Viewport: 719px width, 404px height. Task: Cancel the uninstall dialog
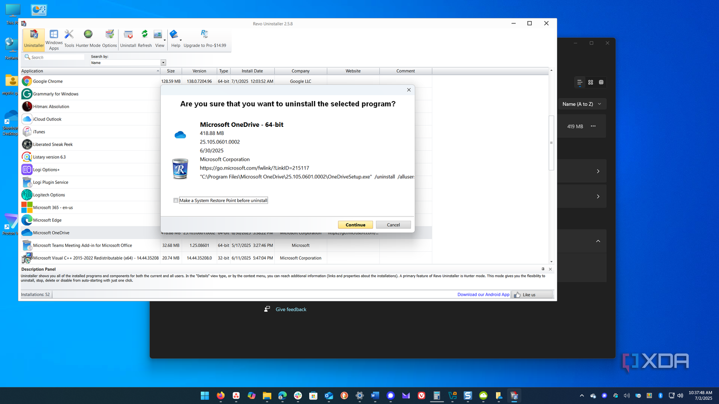(x=393, y=224)
